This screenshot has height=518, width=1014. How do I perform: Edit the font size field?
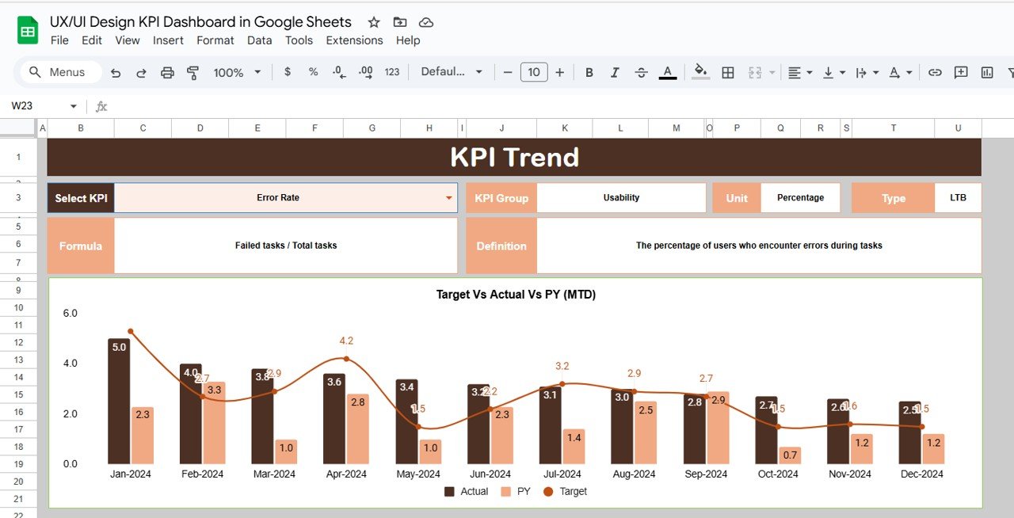(534, 72)
